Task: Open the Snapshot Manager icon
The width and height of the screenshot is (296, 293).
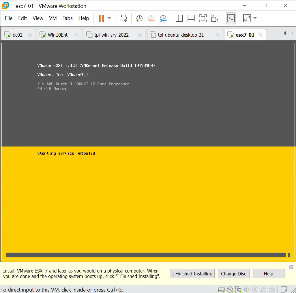Action: [163, 18]
